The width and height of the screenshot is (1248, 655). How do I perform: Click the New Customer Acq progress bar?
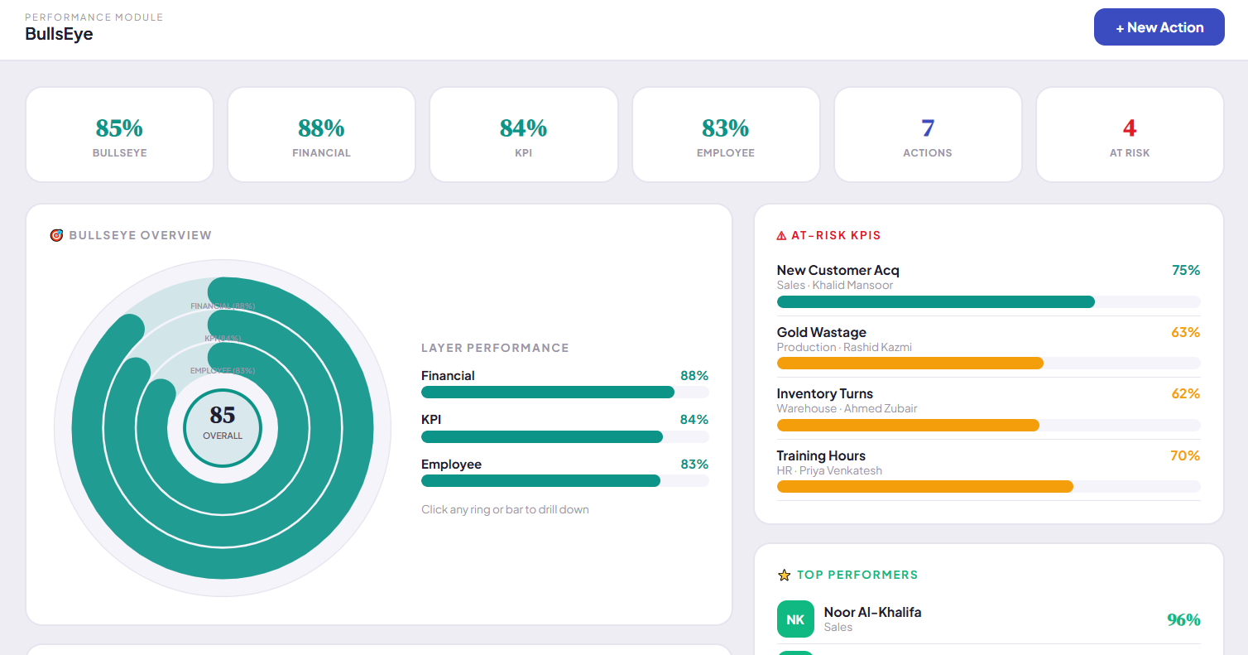coord(988,301)
